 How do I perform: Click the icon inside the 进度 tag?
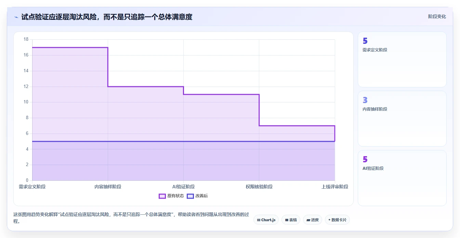click(x=308, y=220)
